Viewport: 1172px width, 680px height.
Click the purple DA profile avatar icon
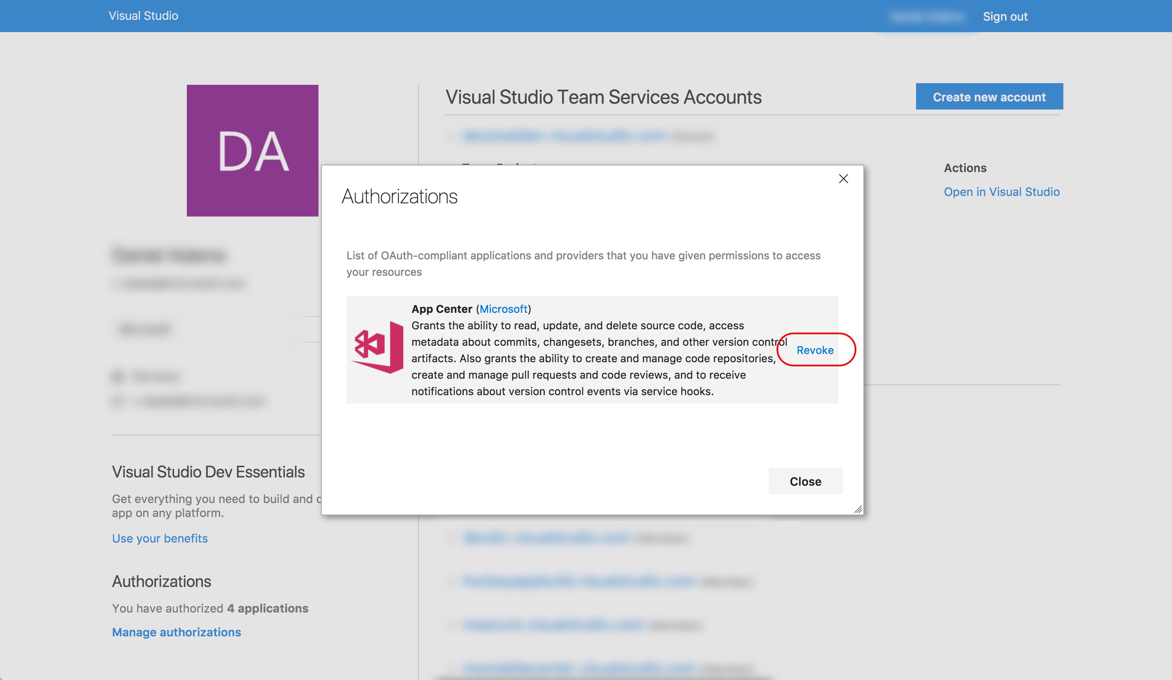(x=253, y=151)
